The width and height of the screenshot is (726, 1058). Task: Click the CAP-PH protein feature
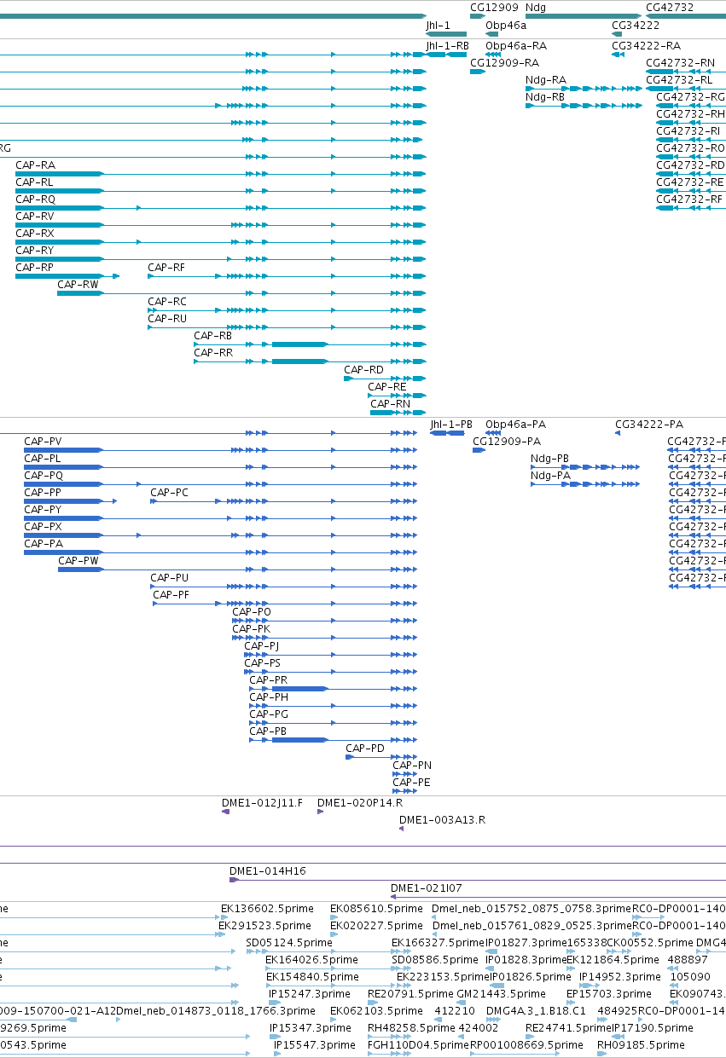[333, 706]
